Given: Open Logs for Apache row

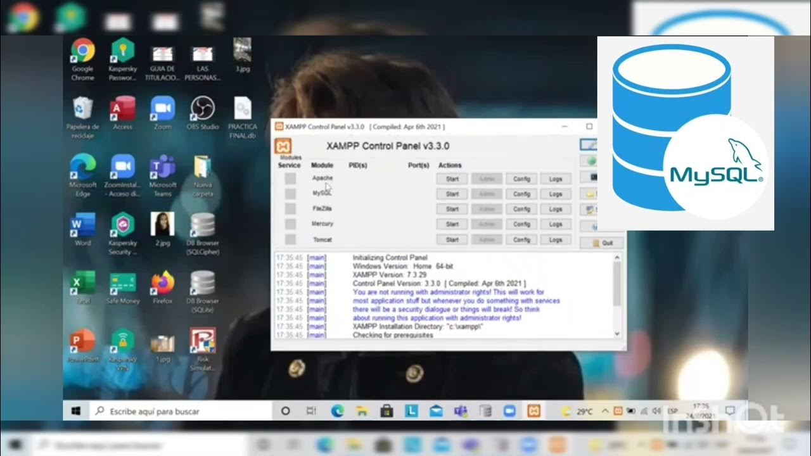Looking at the screenshot, I should click(x=556, y=179).
